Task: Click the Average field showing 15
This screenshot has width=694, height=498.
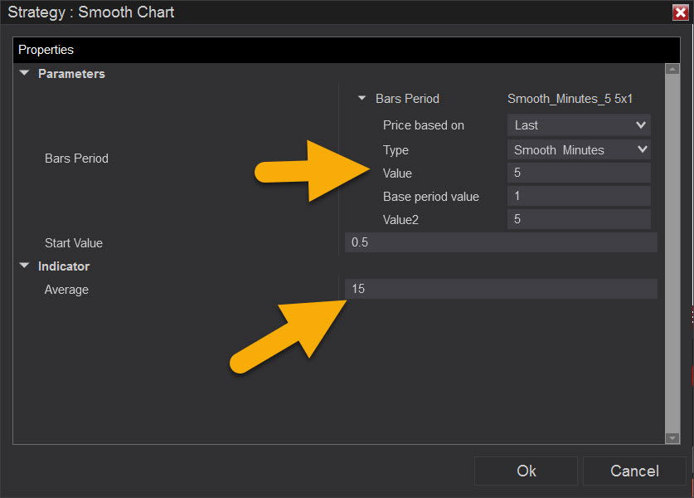Action: 501,289
